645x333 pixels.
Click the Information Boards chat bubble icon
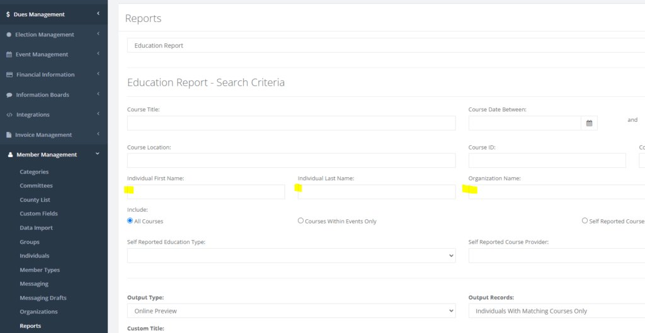(9, 95)
